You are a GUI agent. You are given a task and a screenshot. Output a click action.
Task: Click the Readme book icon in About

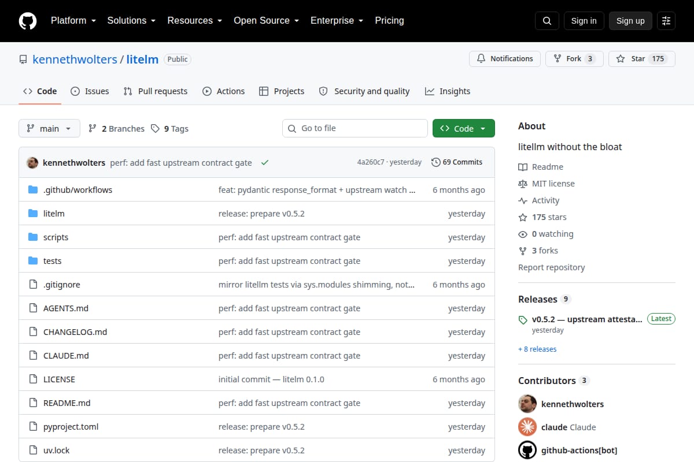523,167
